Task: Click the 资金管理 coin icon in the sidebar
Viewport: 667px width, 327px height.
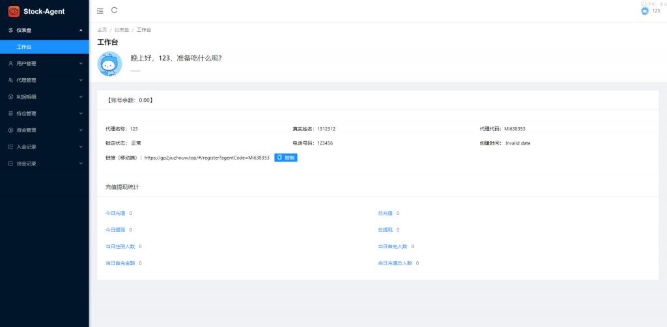Action: tap(10, 130)
